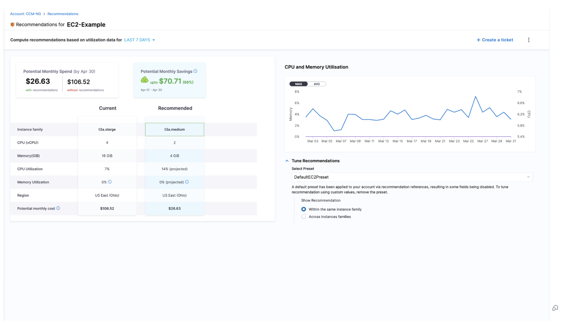Click info icon next to current Memory Utilization 0%
Viewport: 568px width, 332px height.
pos(110,182)
